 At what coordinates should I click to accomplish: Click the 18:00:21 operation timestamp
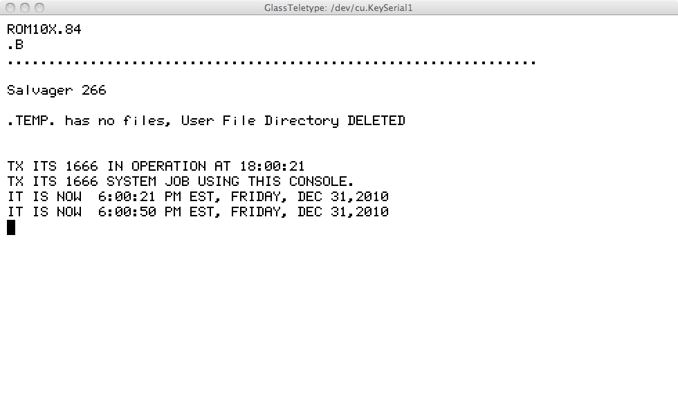[272, 167]
